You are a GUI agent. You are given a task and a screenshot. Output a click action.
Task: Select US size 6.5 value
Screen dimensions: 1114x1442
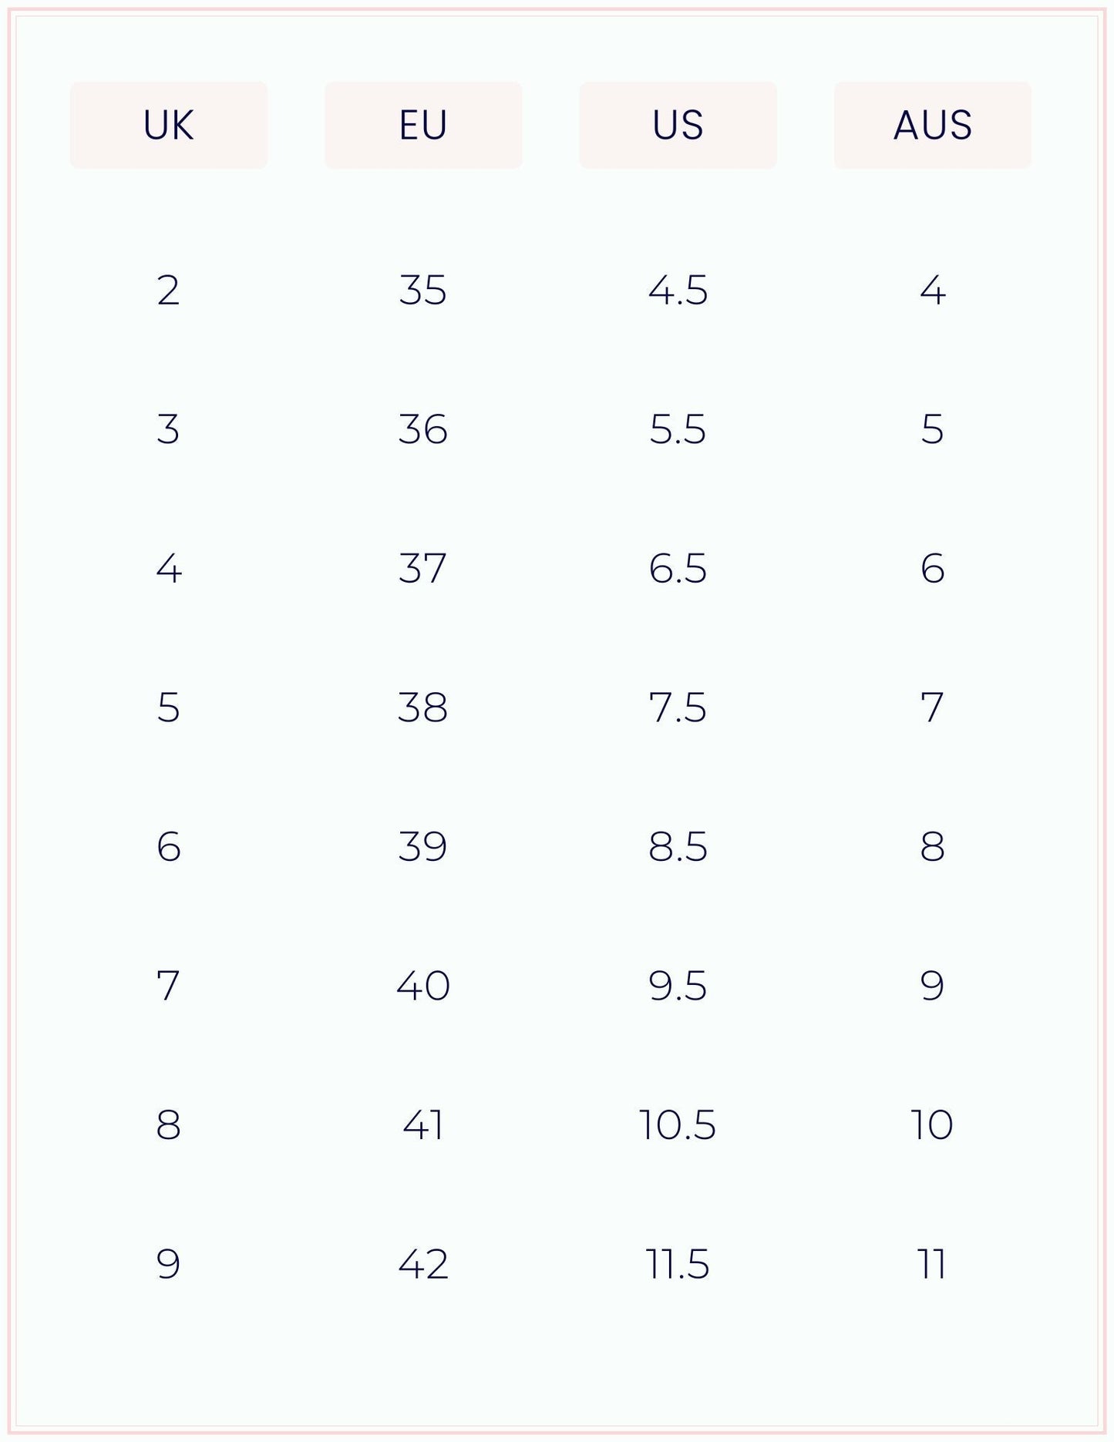point(678,569)
